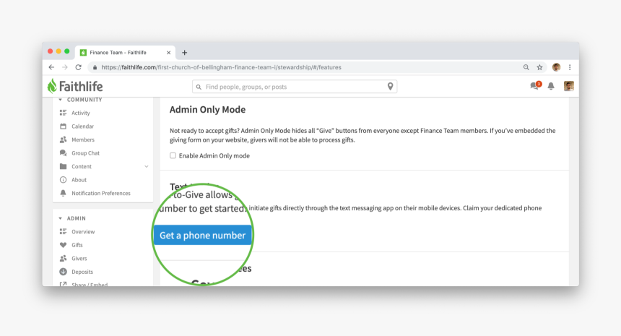Collapse the COMMUNITY sidebar section
The image size is (621, 336).
[x=61, y=100]
